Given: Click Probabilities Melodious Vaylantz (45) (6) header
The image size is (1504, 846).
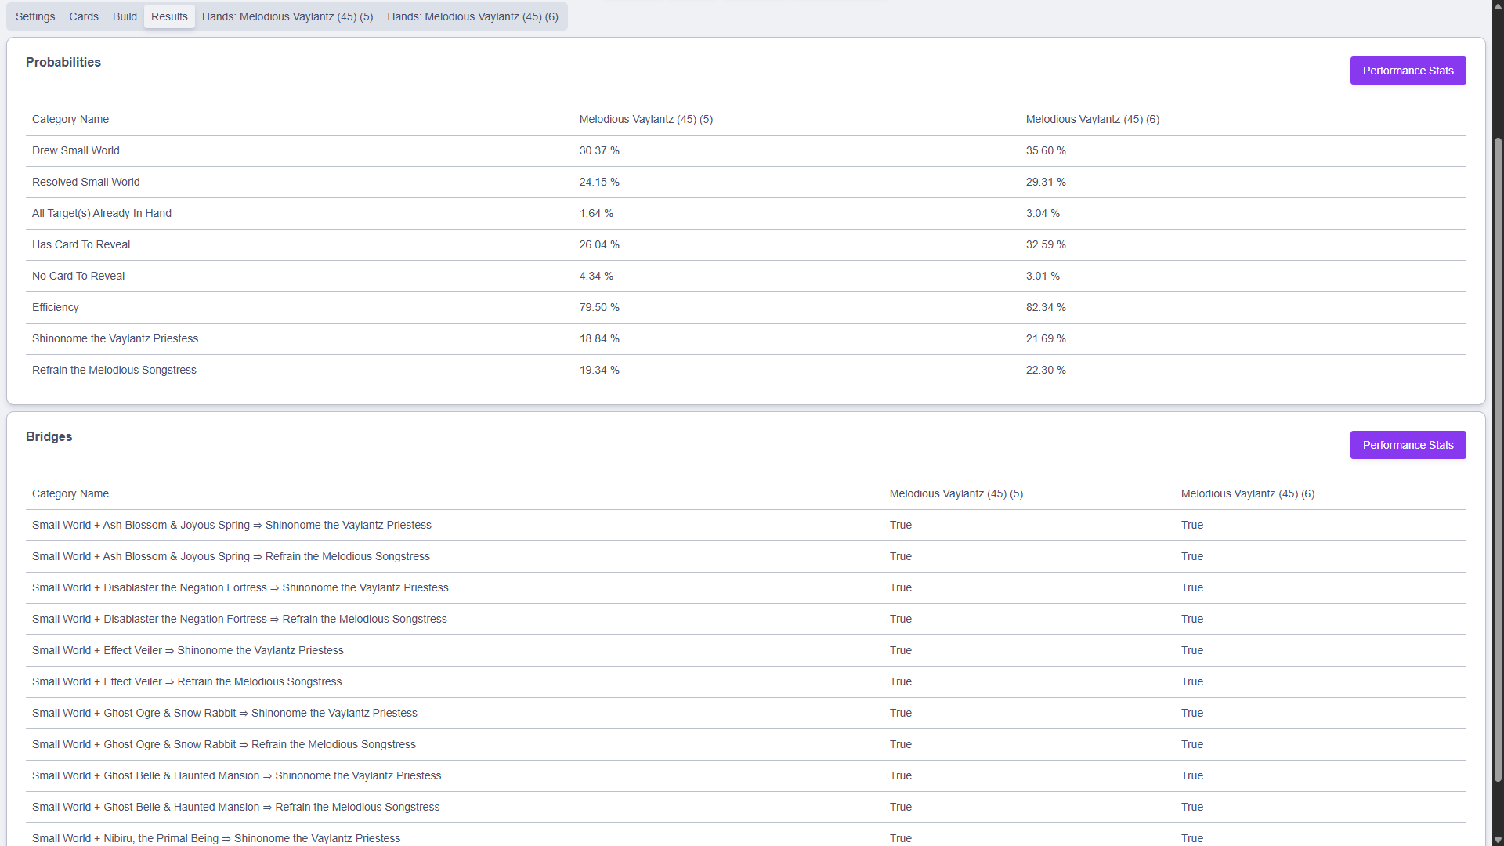Looking at the screenshot, I should pyautogui.click(x=1093, y=119).
